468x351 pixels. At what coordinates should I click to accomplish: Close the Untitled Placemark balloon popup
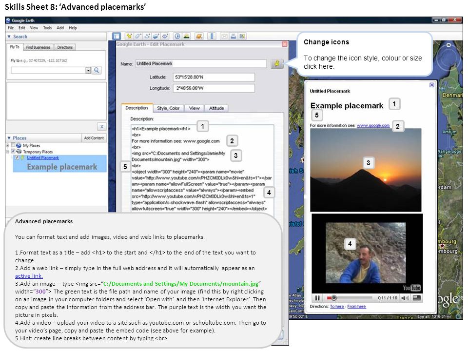tap(431, 85)
